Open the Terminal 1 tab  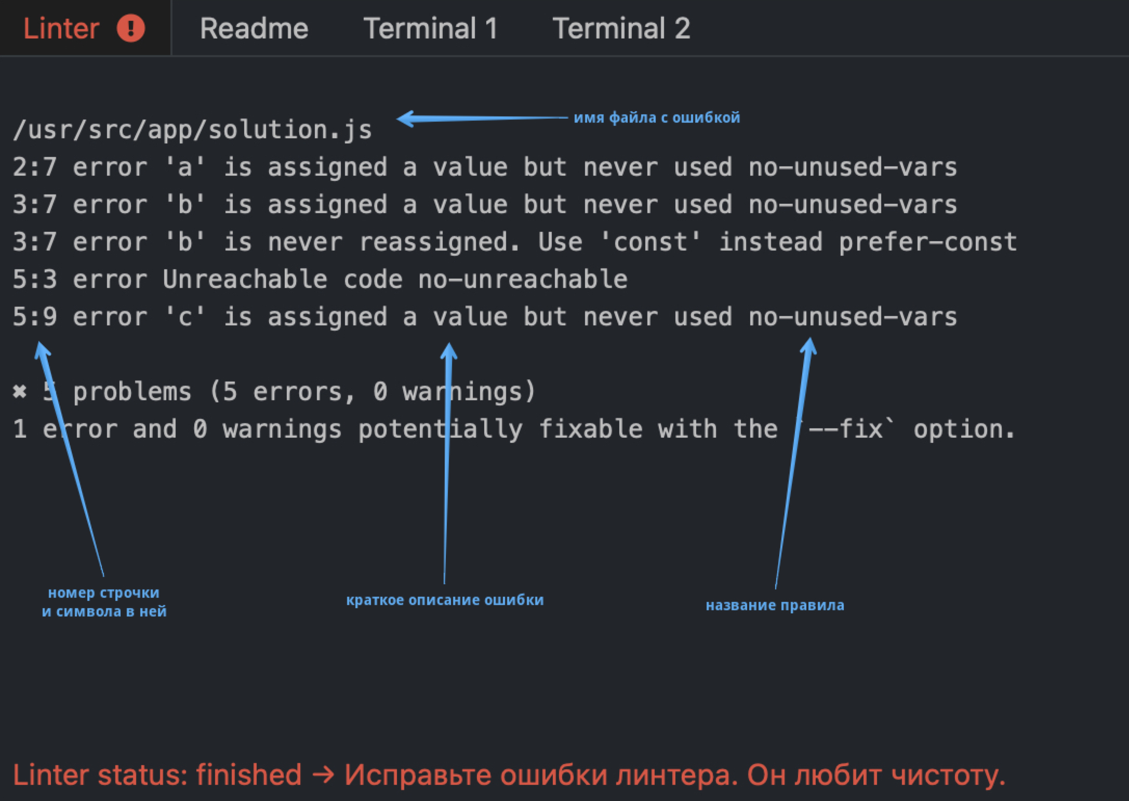[430, 28]
